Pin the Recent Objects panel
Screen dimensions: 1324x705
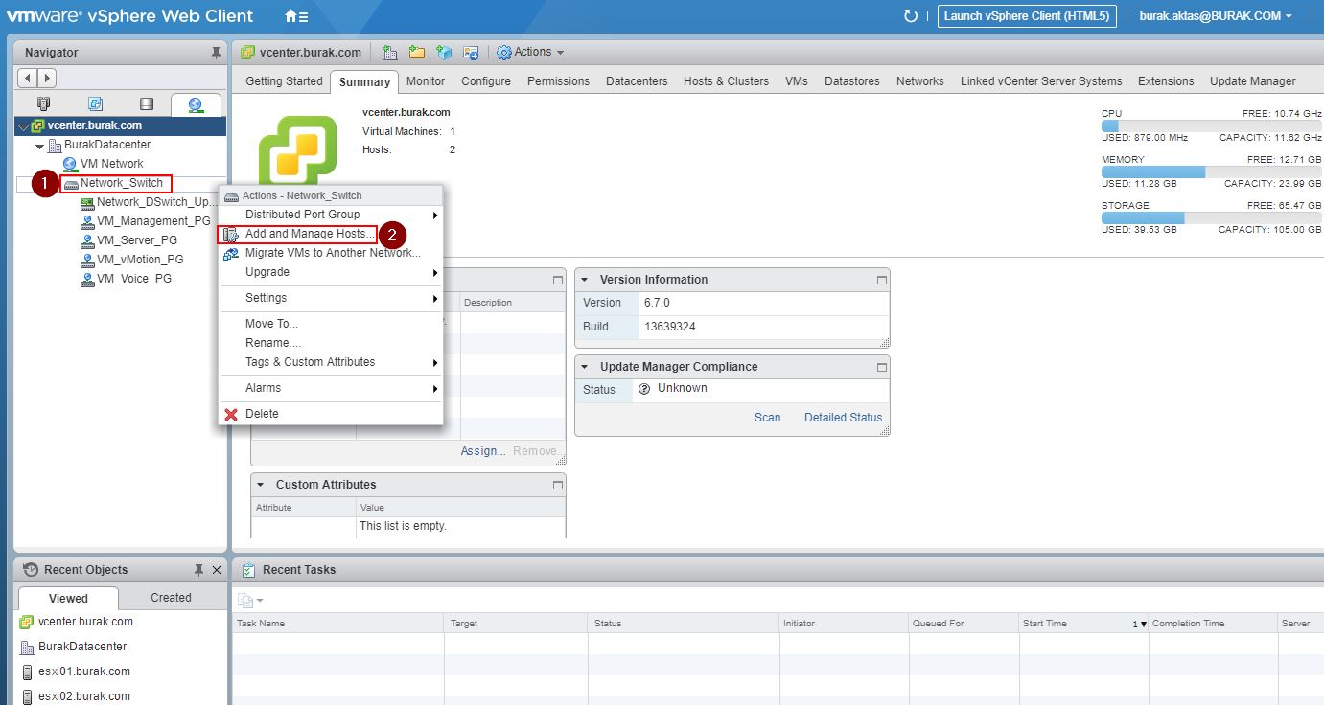point(198,570)
